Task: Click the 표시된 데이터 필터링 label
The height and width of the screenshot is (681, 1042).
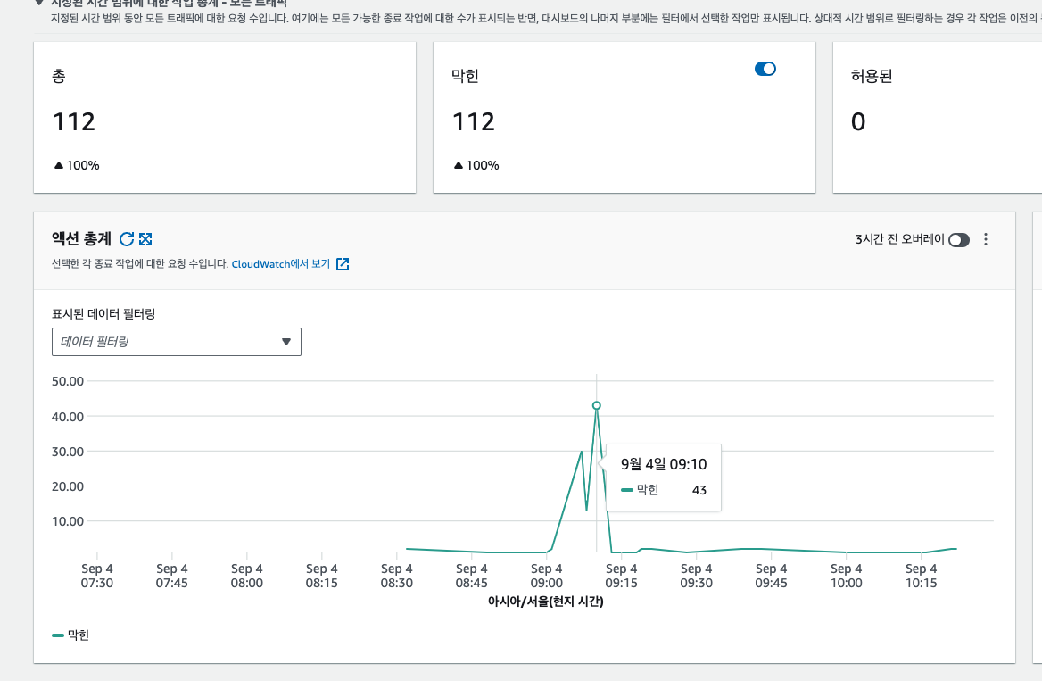Action: (x=103, y=314)
